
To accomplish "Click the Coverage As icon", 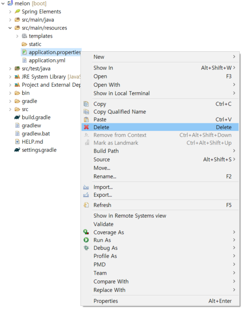I will 86,232.
